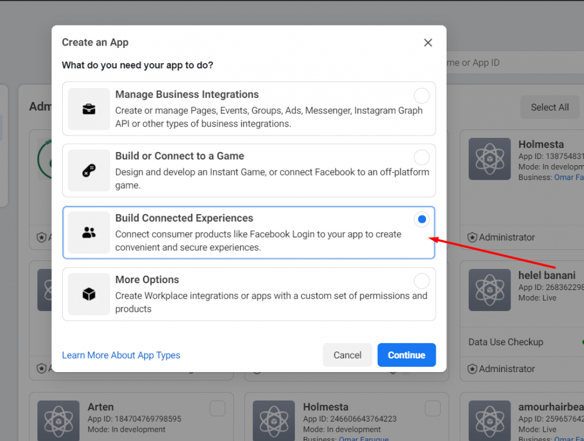Click the briefcase icon for Manage Business Integrations
Viewport: 584px width, 441px height.
(x=89, y=109)
